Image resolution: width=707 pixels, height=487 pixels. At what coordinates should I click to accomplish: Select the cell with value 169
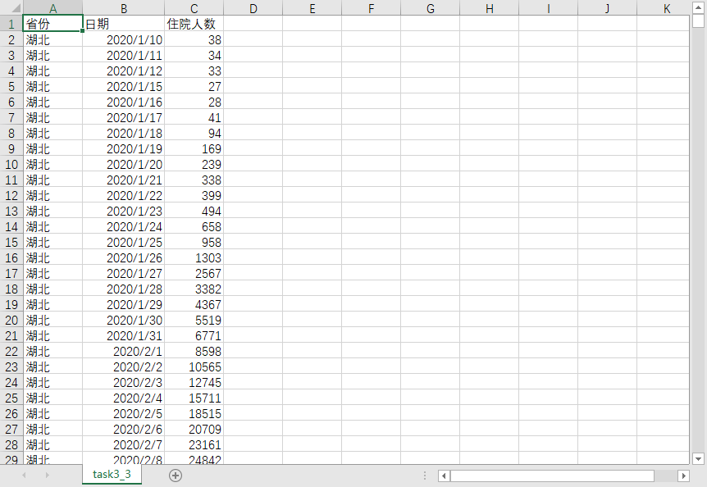click(x=194, y=148)
